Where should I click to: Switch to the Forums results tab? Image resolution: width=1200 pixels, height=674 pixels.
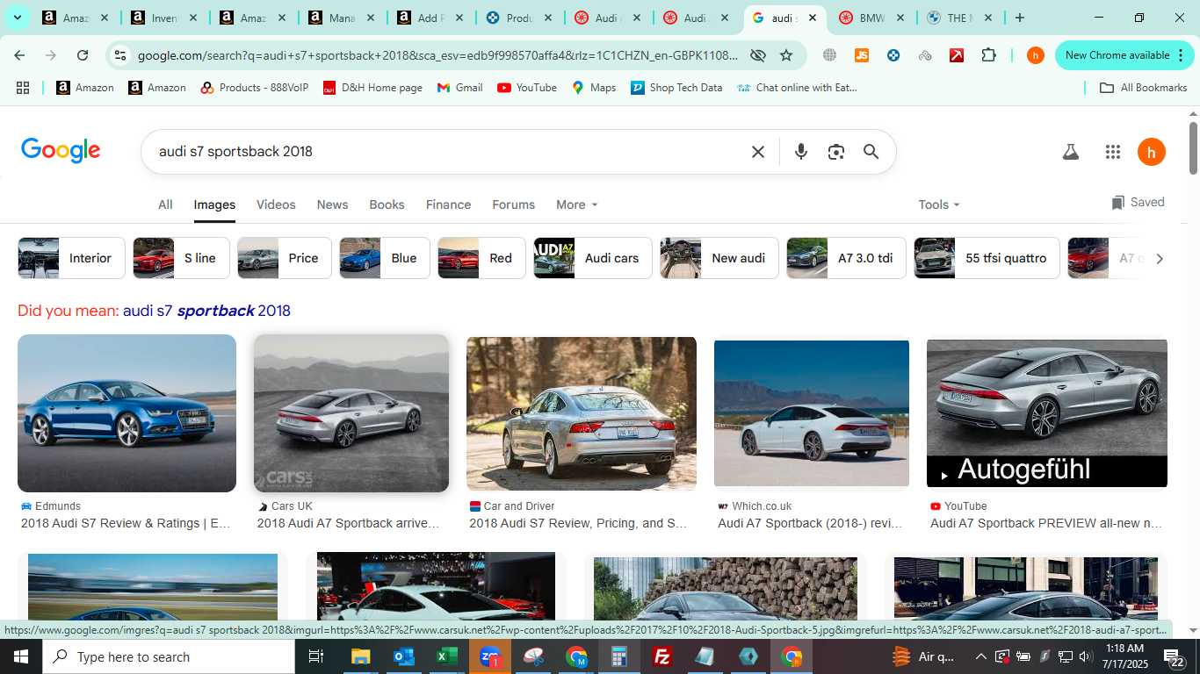(513, 204)
